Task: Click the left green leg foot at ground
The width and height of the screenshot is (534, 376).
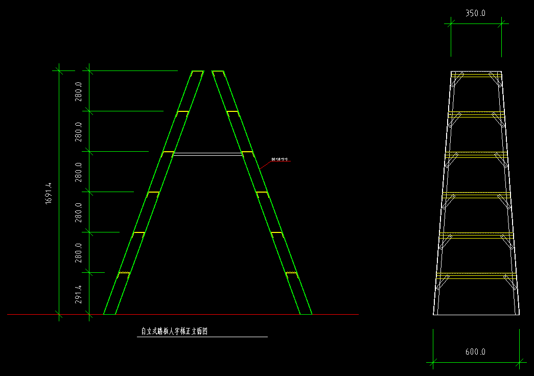Action: point(109,313)
